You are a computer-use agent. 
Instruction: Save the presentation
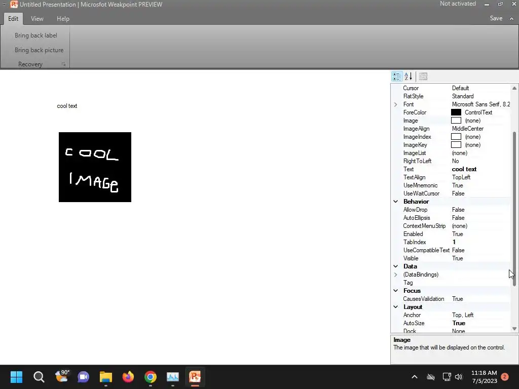tap(496, 18)
